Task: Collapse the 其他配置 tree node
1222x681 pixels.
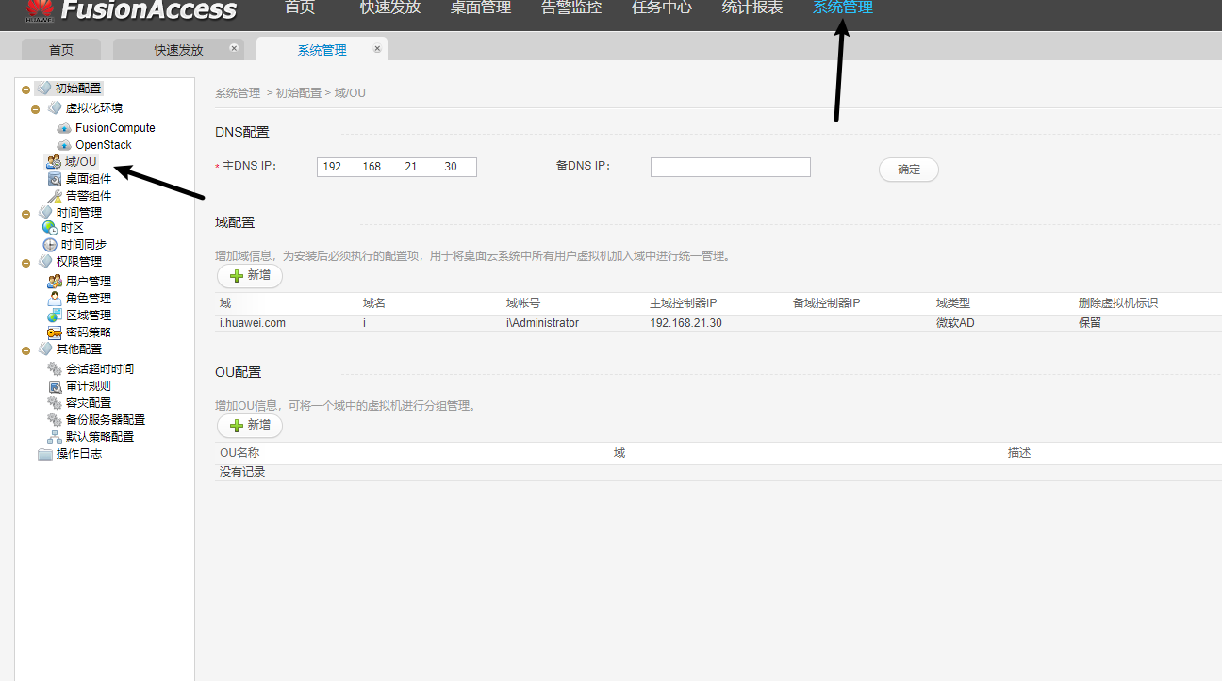Action: (x=25, y=349)
